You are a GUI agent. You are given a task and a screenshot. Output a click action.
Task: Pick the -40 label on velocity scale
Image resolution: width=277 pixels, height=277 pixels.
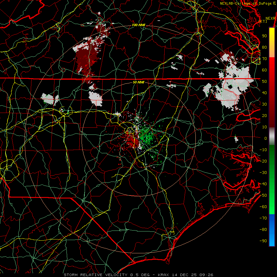coord(263,184)
